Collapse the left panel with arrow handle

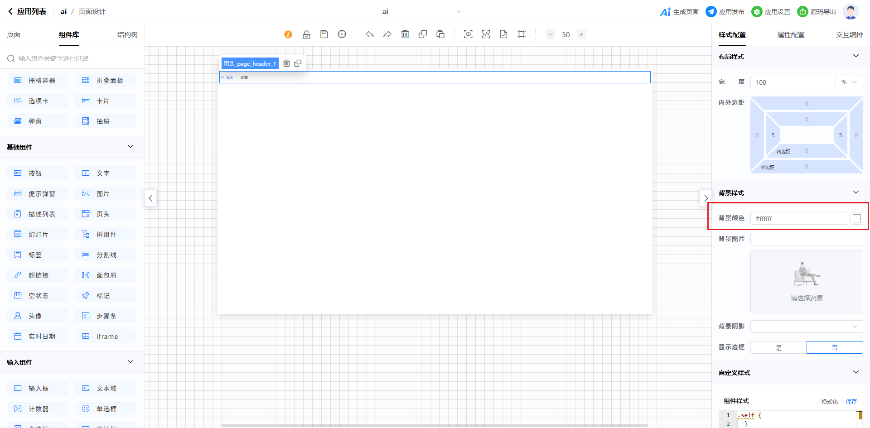tap(150, 198)
